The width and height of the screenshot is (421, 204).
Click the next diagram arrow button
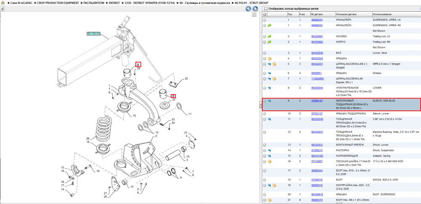click(x=255, y=8)
